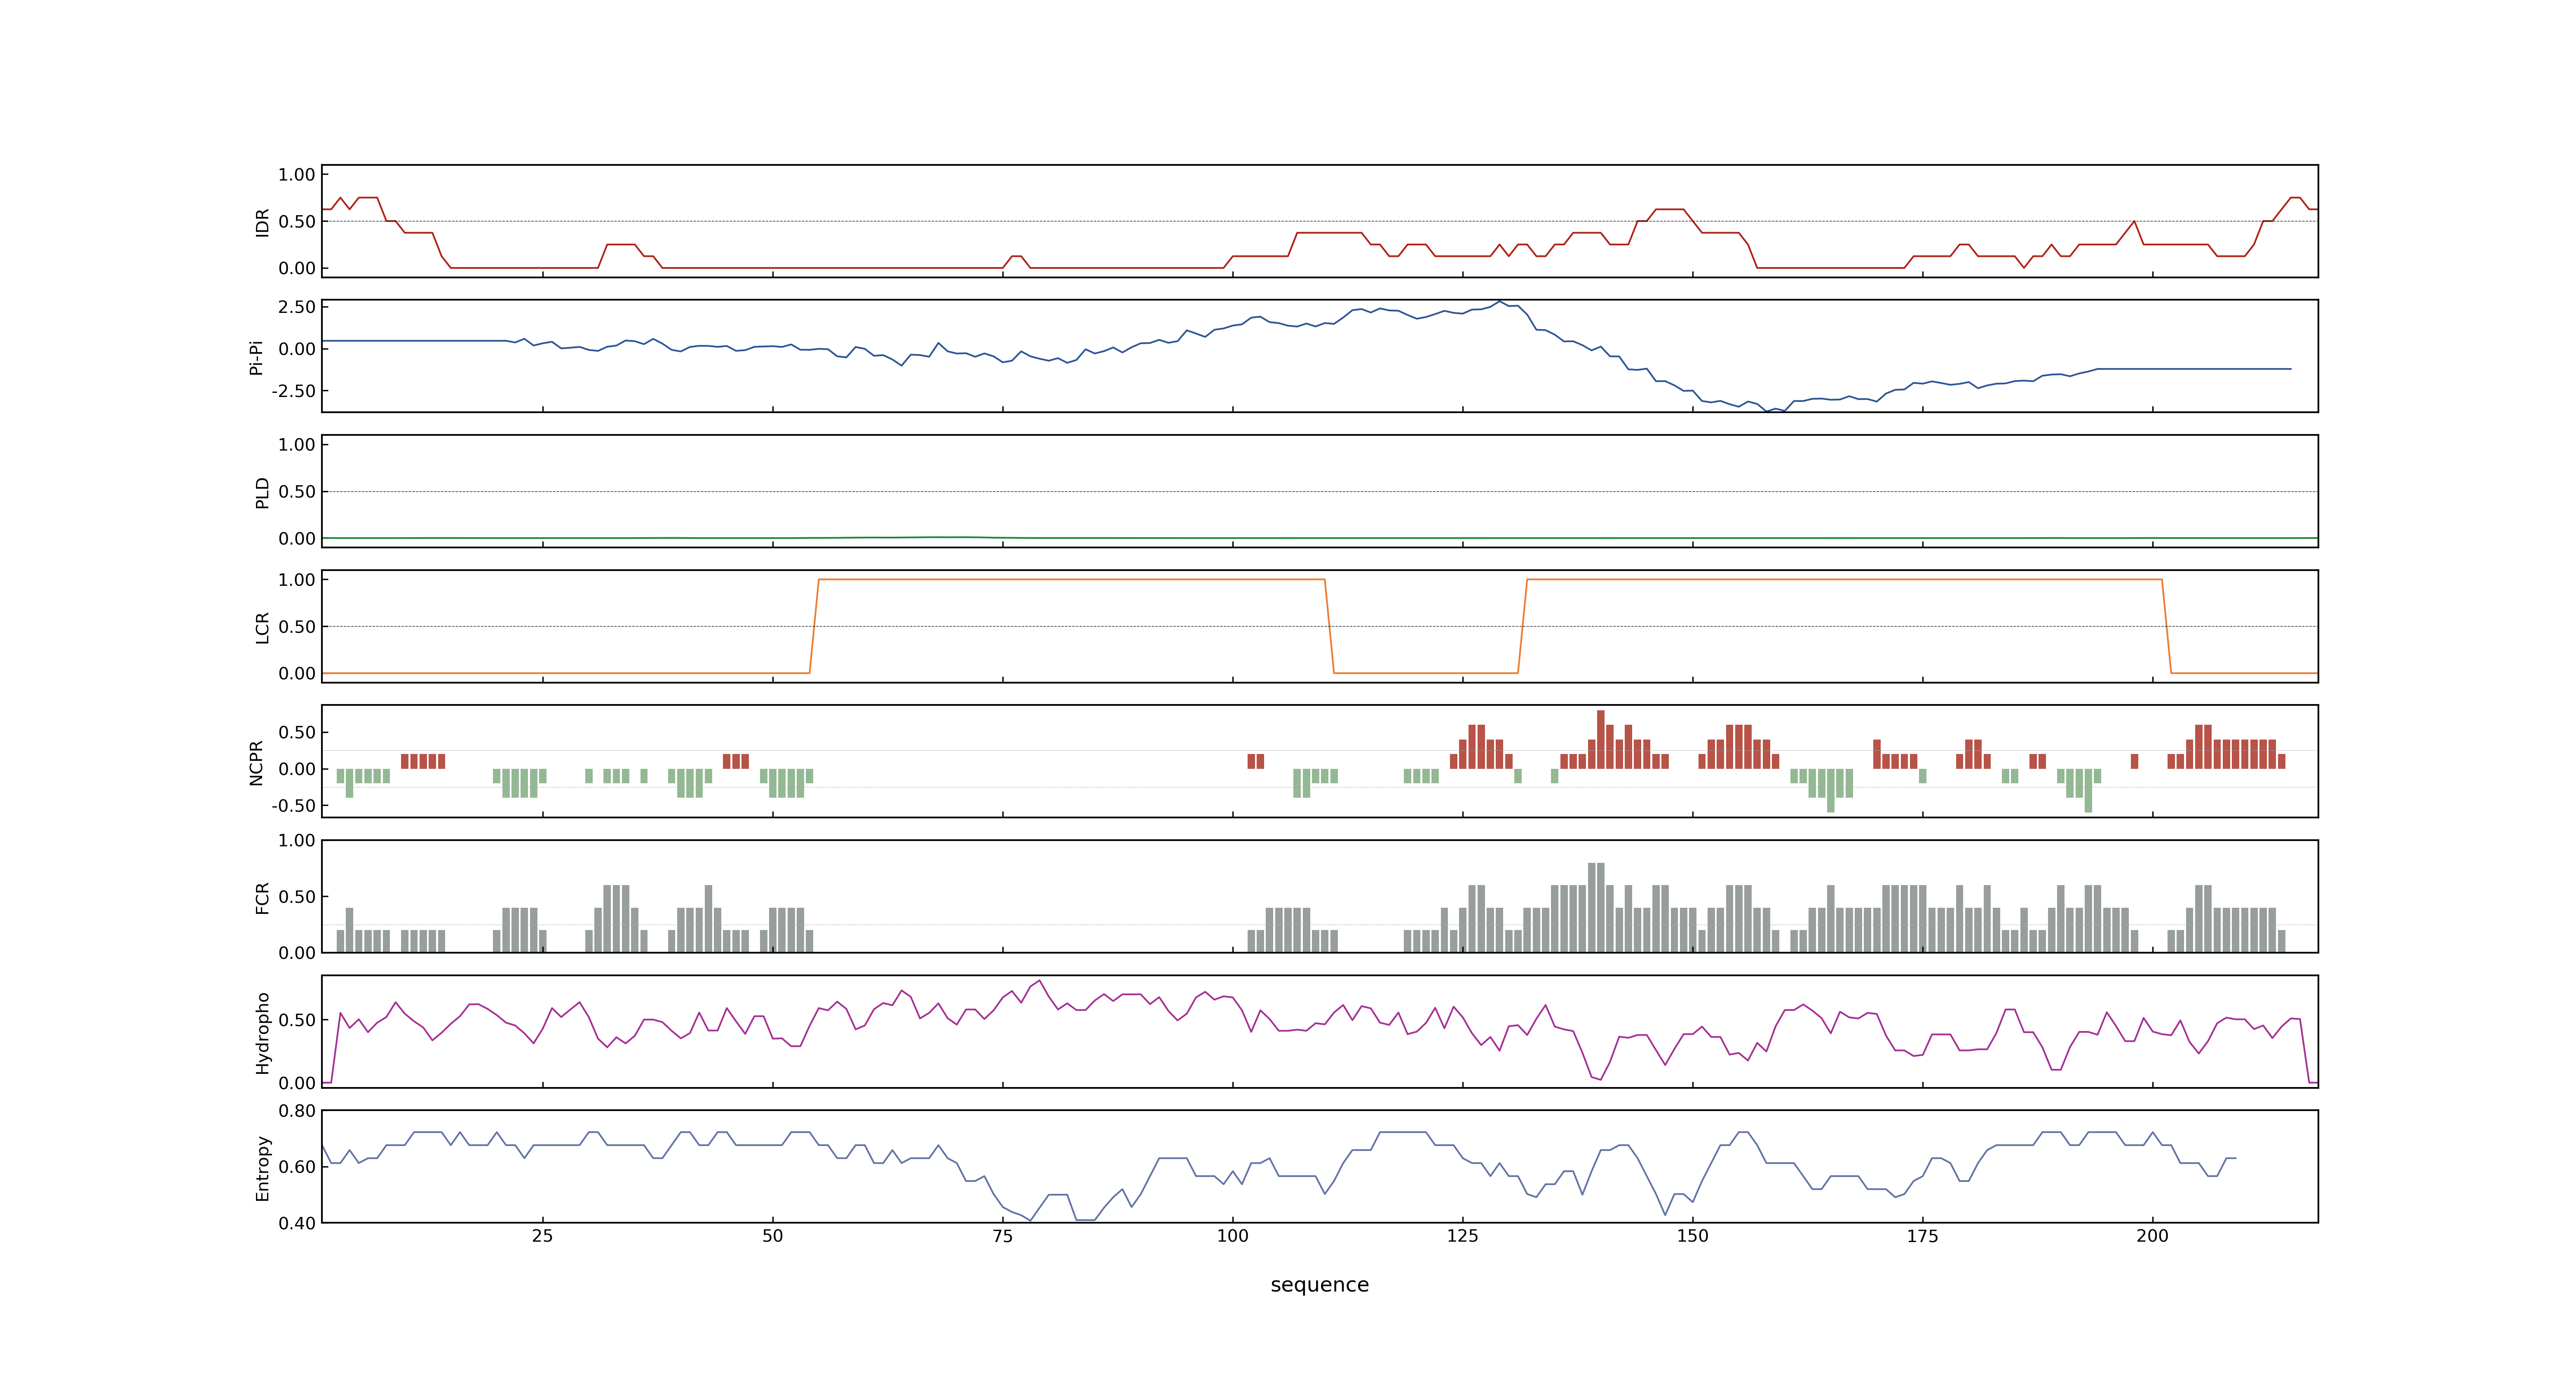2576x1374 pixels.
Task: Click the -0.50 tick on NCPR axis
Action: (x=293, y=806)
